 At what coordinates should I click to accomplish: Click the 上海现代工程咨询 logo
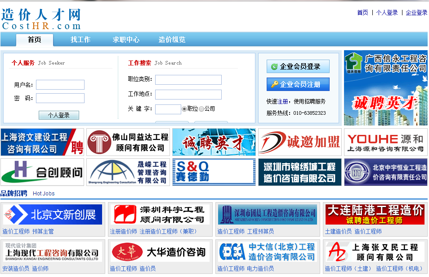(x=52, y=251)
